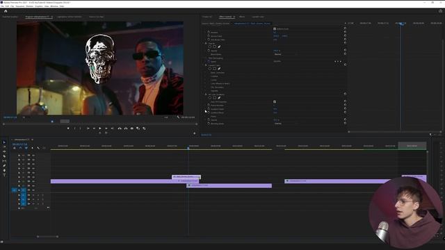This screenshot has width=445, height=250.
Task: Jump to In point
Action: coord(88,128)
